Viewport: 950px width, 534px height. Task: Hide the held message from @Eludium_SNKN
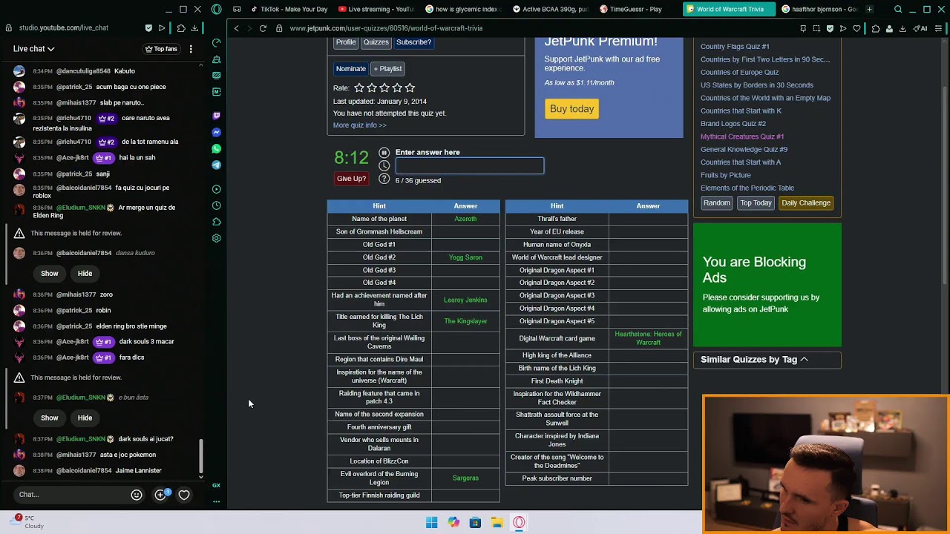tap(85, 418)
